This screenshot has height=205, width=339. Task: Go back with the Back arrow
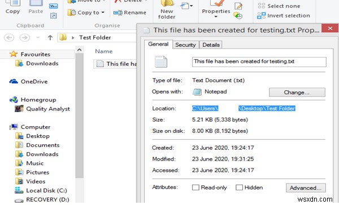click(x=9, y=38)
